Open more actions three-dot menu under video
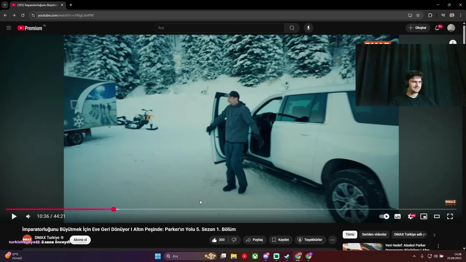 click(x=332, y=240)
